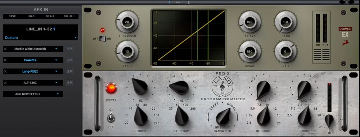Click the PowerEx Range knob
This screenshot has width=360, height=137.
coord(127,52)
